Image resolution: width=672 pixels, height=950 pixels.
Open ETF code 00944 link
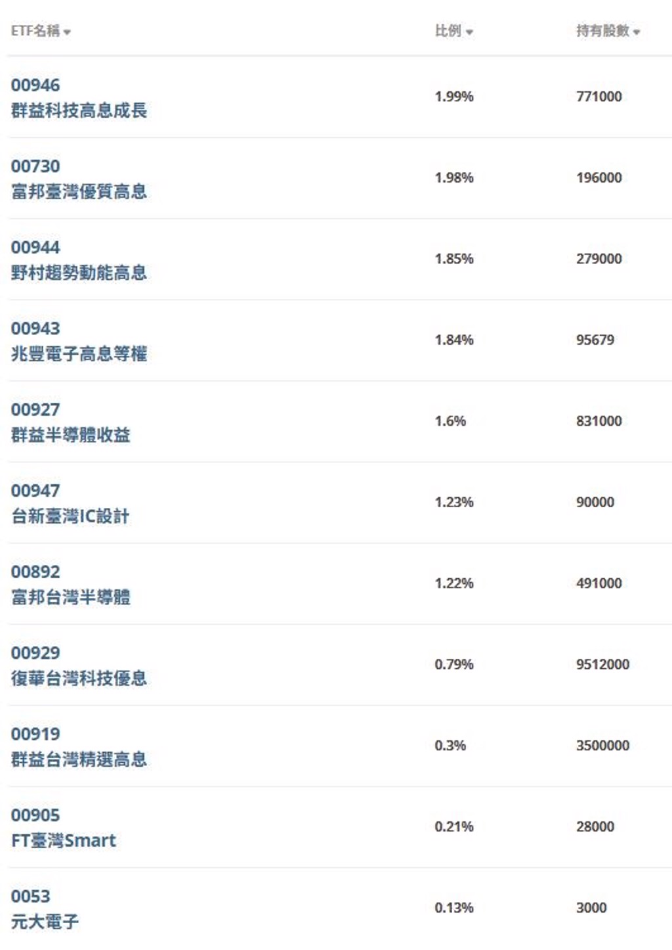(x=35, y=248)
